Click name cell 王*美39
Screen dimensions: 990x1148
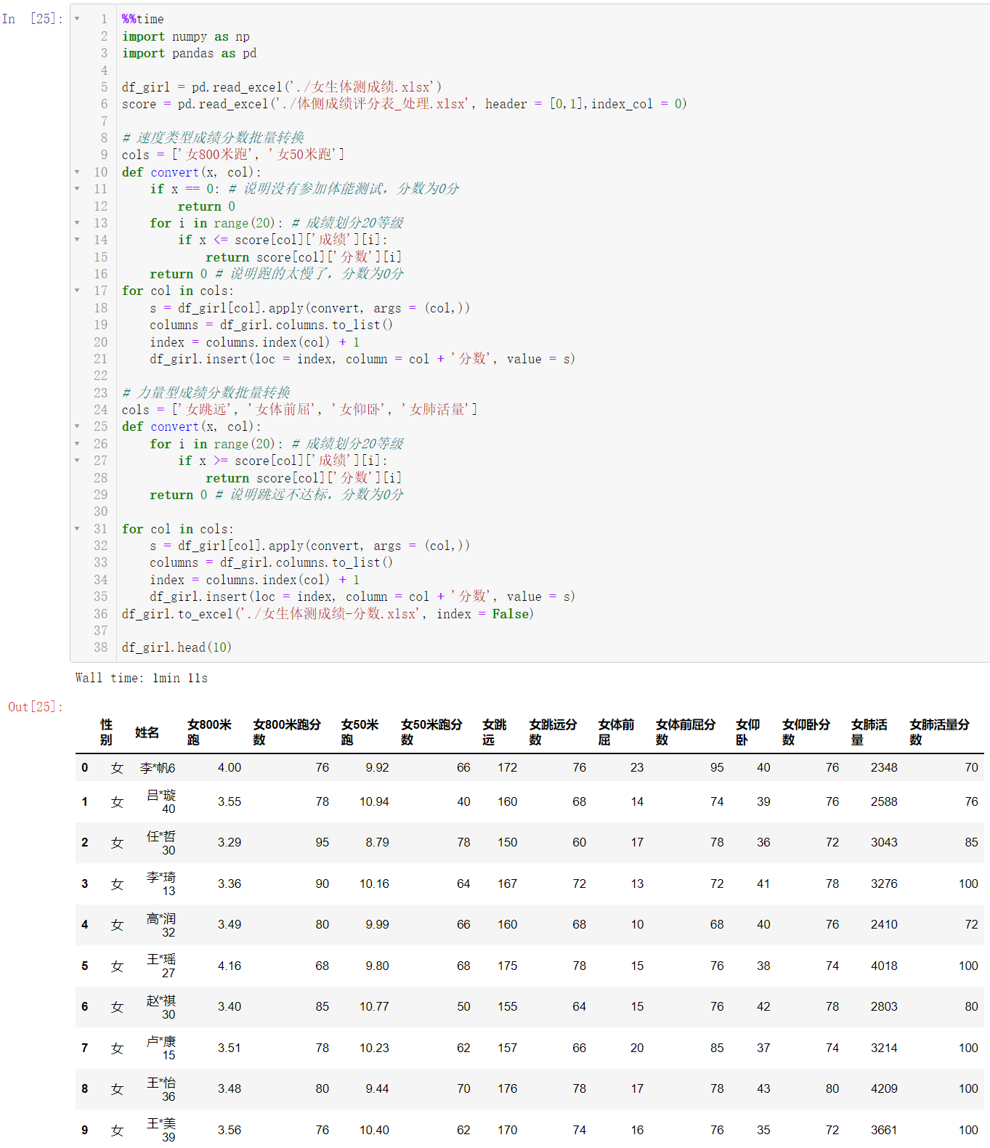pyautogui.click(x=161, y=1131)
